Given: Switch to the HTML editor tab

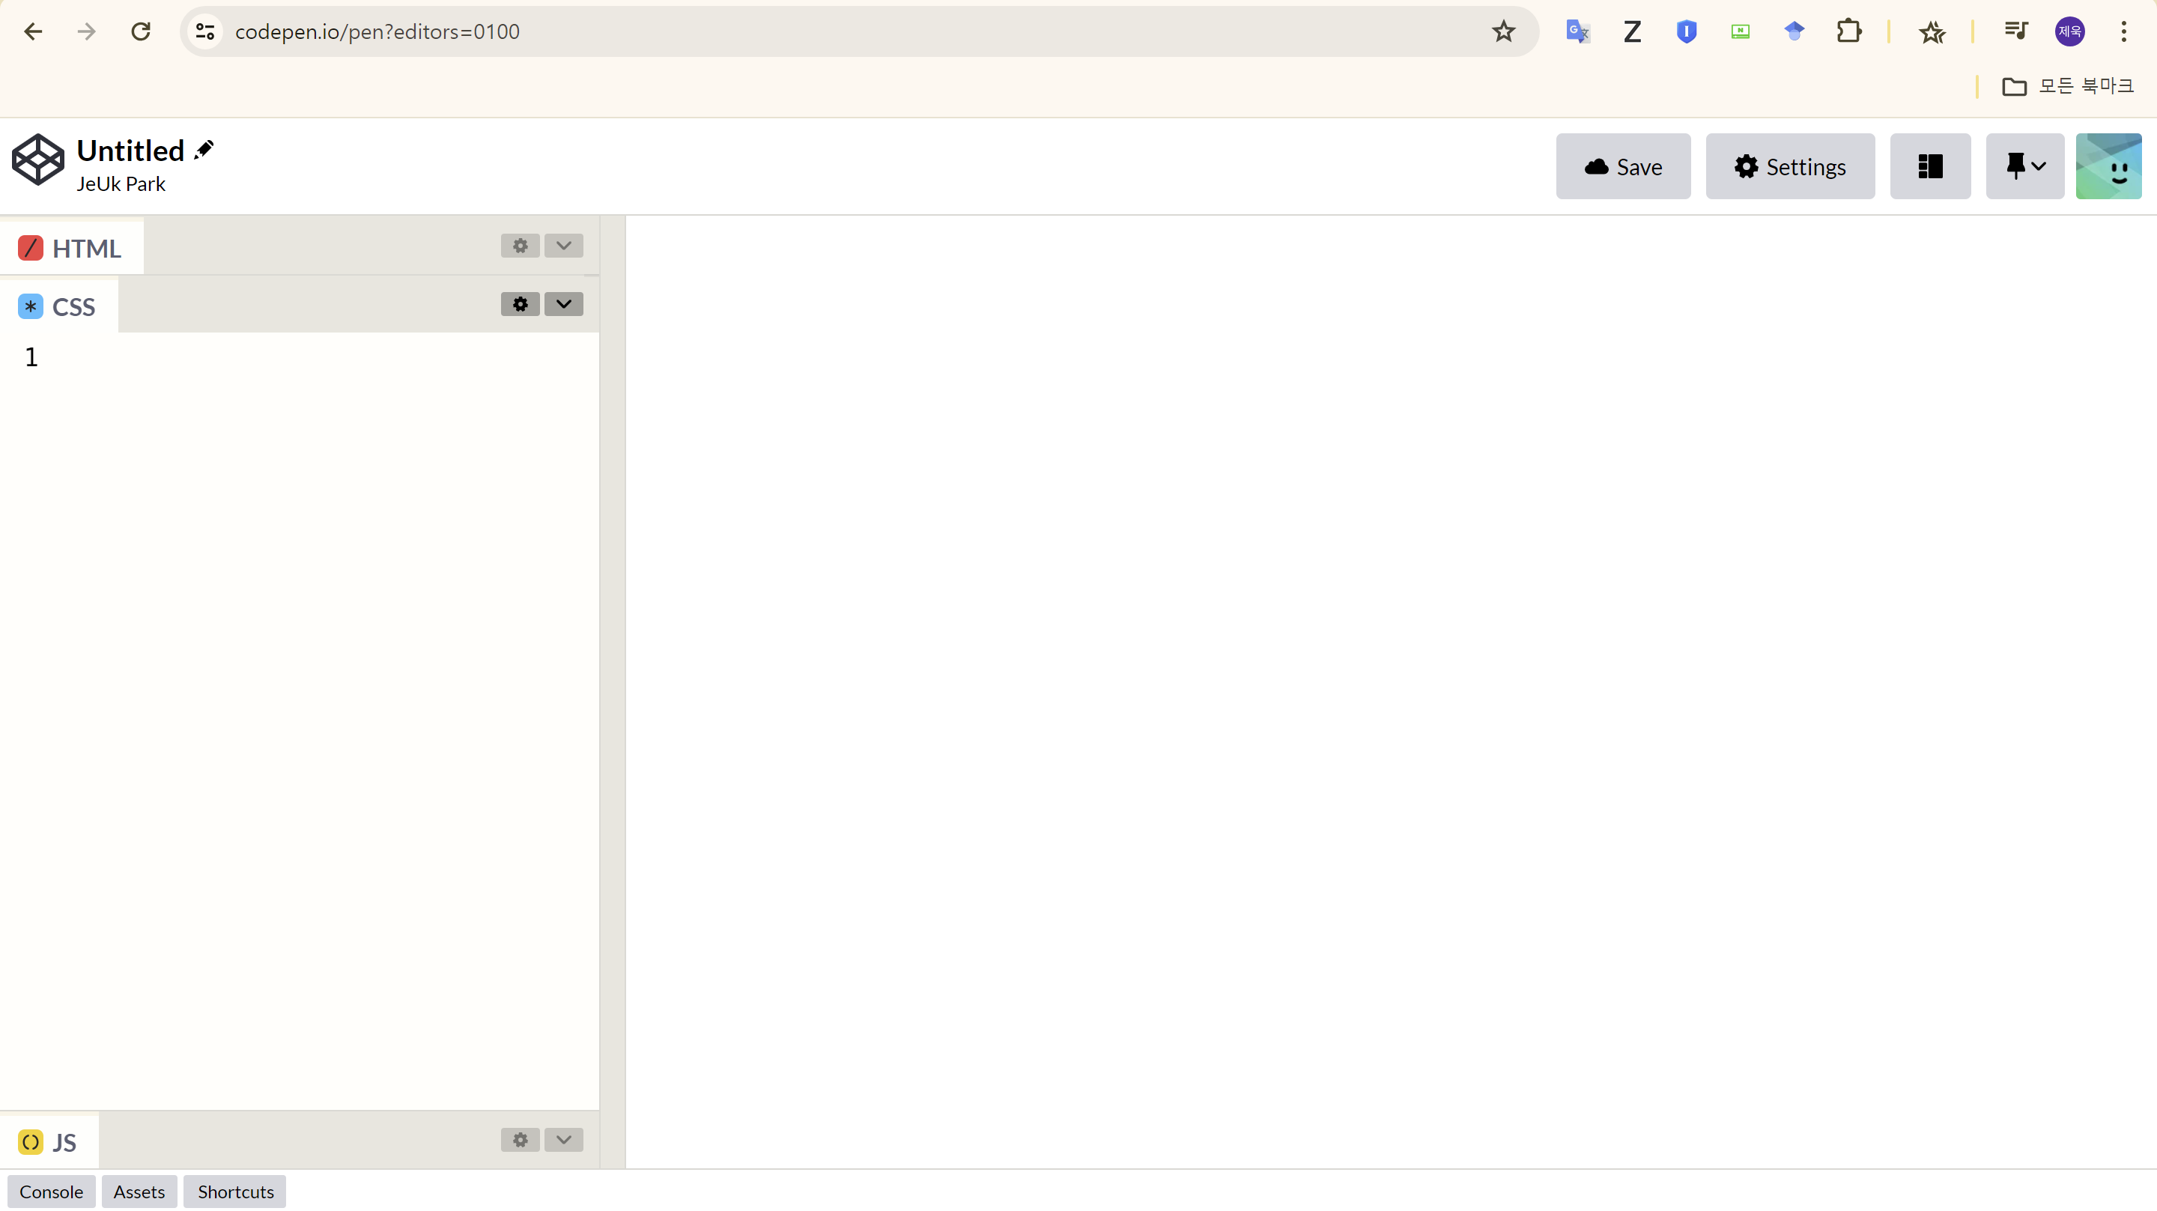Looking at the screenshot, I should point(71,249).
